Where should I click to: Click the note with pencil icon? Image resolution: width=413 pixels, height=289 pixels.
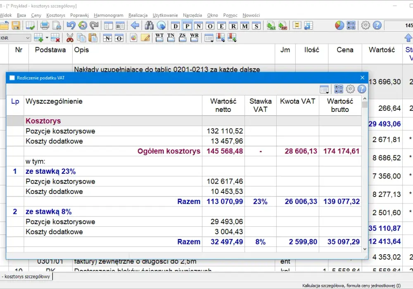click(145, 38)
